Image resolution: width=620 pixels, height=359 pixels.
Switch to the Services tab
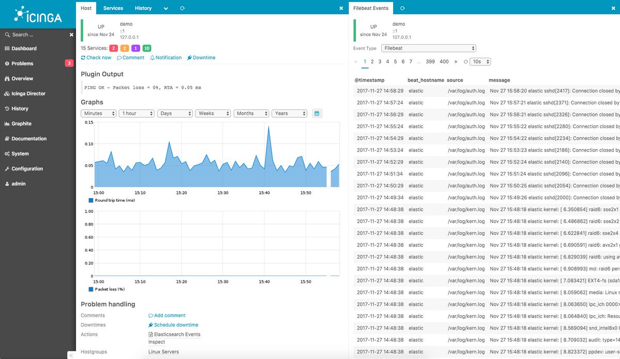click(x=113, y=8)
